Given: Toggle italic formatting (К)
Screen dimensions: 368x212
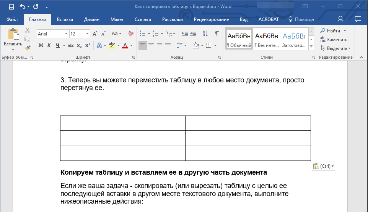Looking at the screenshot, I should [x=49, y=45].
